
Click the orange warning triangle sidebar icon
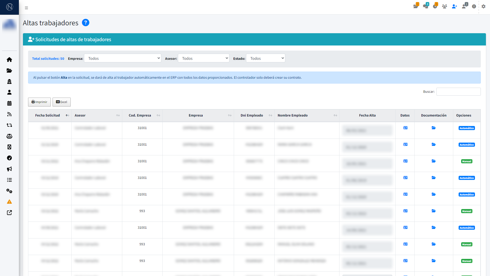coord(9,202)
